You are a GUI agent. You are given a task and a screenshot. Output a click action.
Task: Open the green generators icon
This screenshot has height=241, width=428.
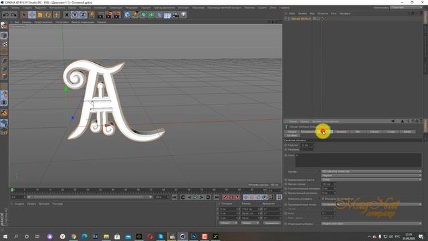(x=144, y=15)
